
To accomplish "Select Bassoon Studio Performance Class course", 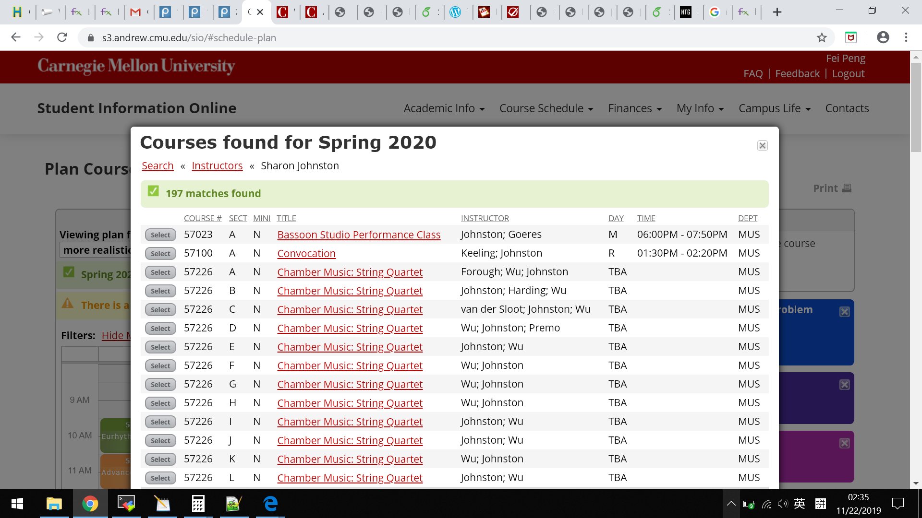I will coord(160,235).
